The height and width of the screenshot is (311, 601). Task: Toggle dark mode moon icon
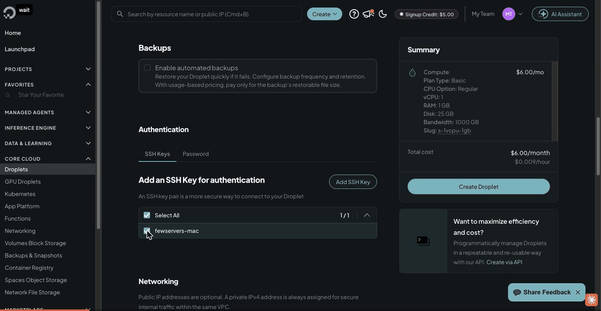(x=383, y=14)
